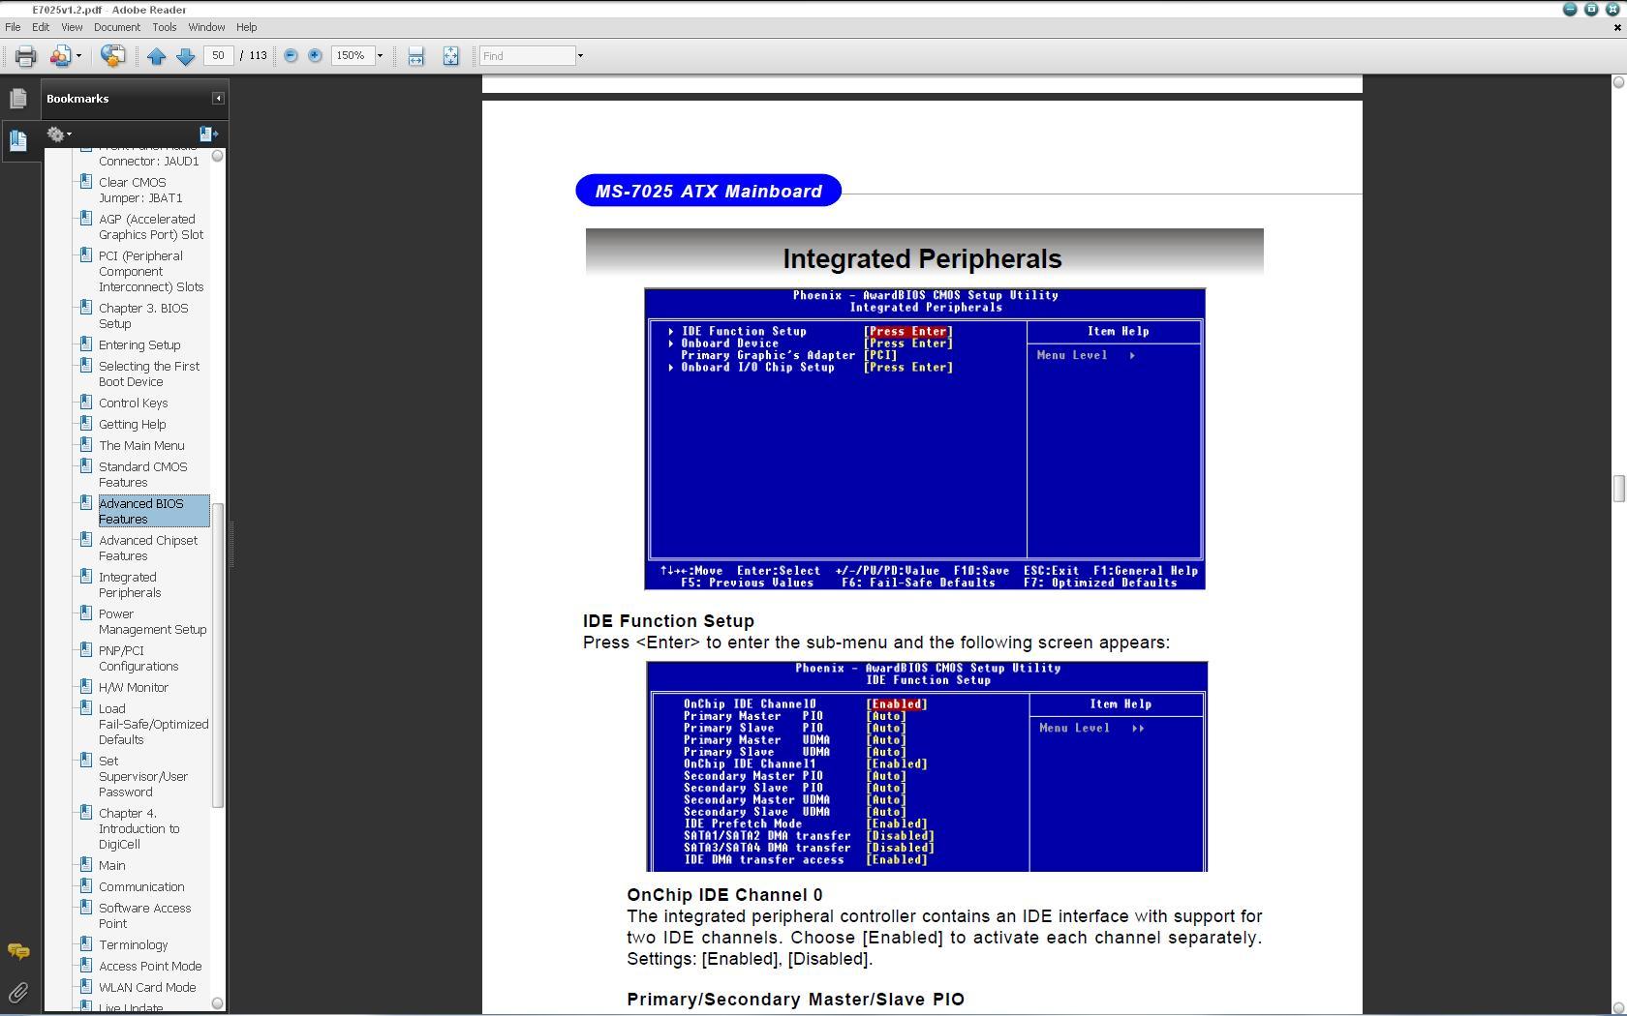
Task: Open the Edit menu
Action: pos(41,27)
